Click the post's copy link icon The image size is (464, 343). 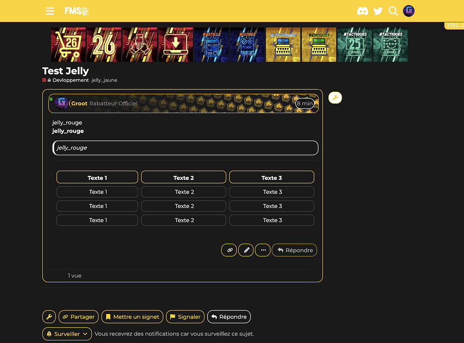(229, 250)
